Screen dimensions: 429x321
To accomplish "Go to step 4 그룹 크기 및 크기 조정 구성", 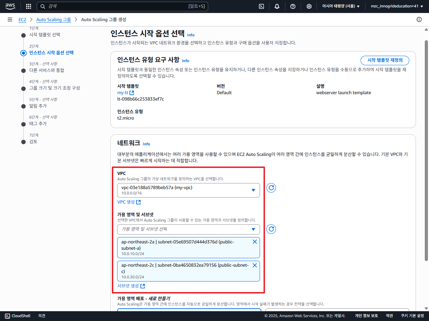I will [55, 88].
